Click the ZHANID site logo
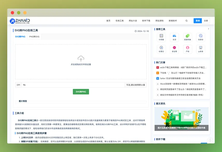Image resolution: width=222 pixels, height=152 pixels. [x=20, y=20]
